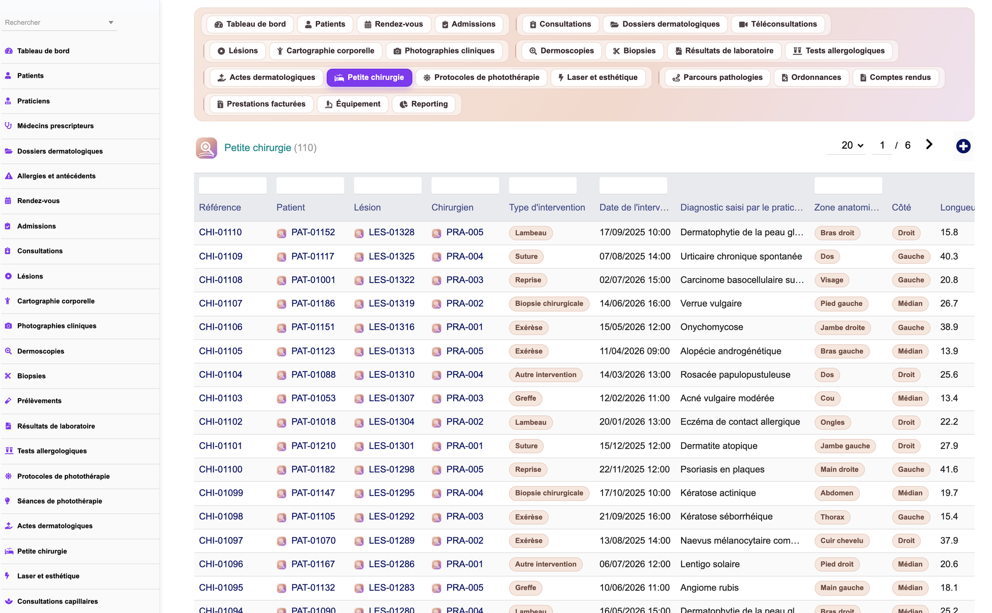Click the Allergies et antécédents warning icon

point(9,176)
